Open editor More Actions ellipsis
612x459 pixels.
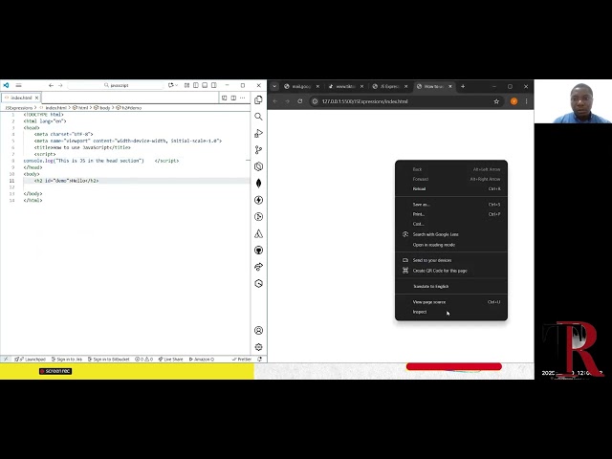243,98
